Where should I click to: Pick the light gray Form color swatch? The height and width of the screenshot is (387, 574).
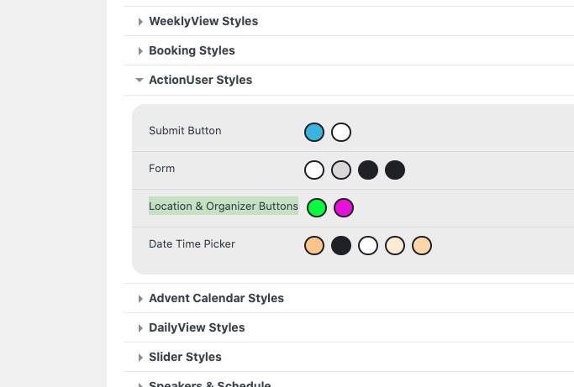(x=341, y=170)
